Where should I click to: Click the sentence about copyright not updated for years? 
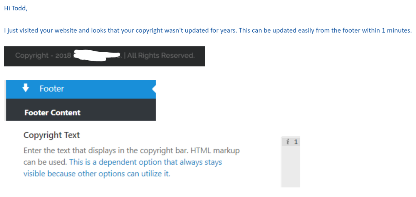208,30
